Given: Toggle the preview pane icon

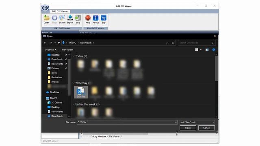Looking at the screenshot, I should 207,49.
